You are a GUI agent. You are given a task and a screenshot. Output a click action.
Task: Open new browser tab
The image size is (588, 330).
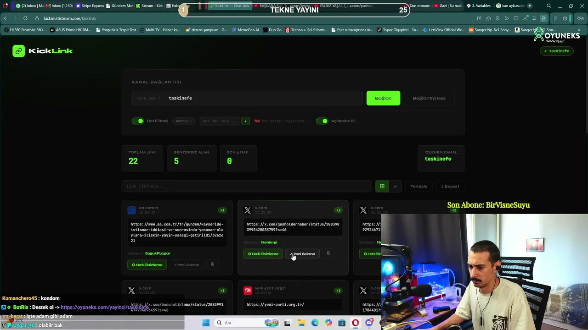point(530,6)
